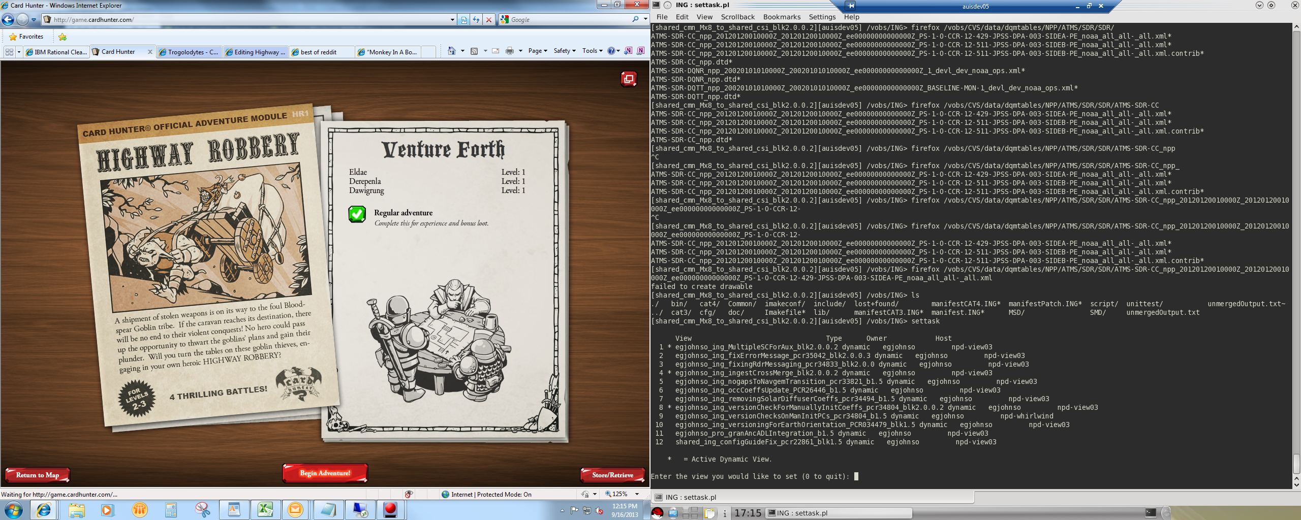Open Quick Tabs grid icon
The width and height of the screenshot is (1301, 520).
pos(9,52)
